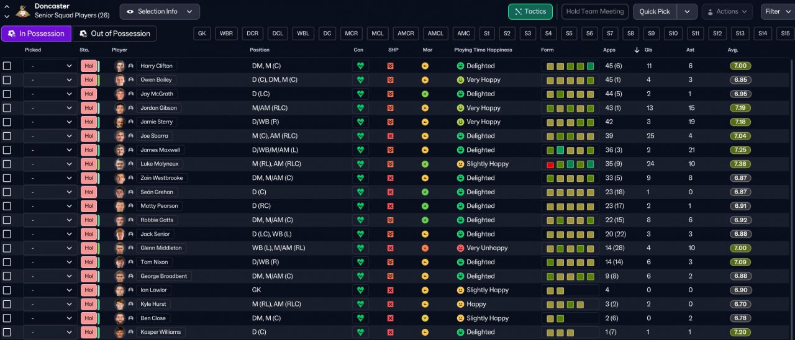This screenshot has height=340, width=795.
Task: Check the box beside Joe Sbarra
Action: (7, 136)
